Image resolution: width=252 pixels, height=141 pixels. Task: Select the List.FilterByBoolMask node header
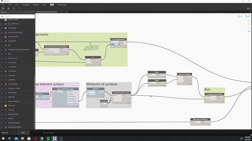pyautogui.click(x=119, y=40)
